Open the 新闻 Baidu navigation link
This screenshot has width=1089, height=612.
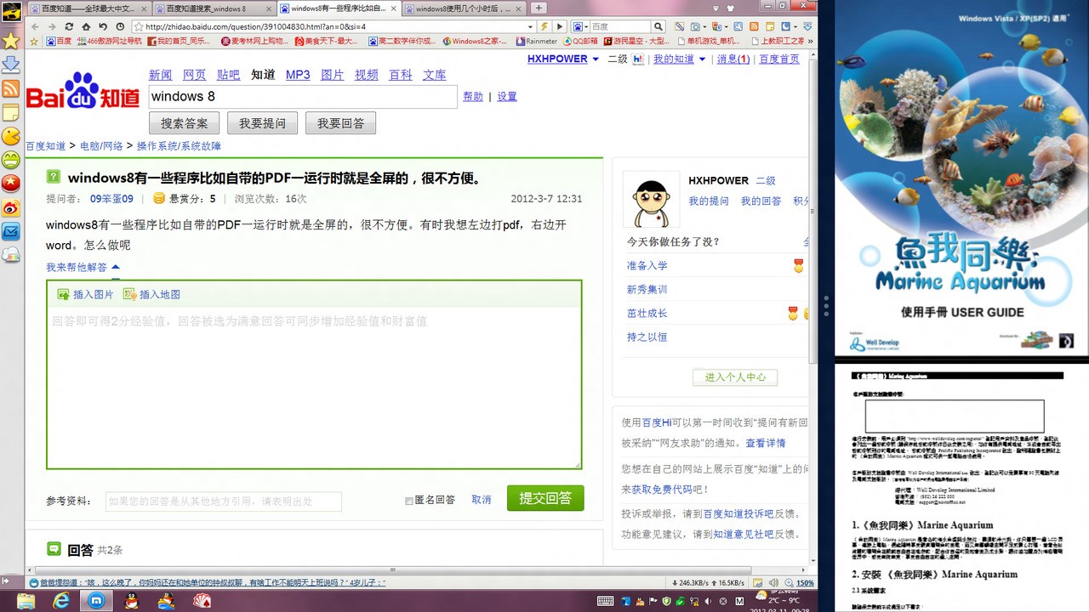(160, 75)
